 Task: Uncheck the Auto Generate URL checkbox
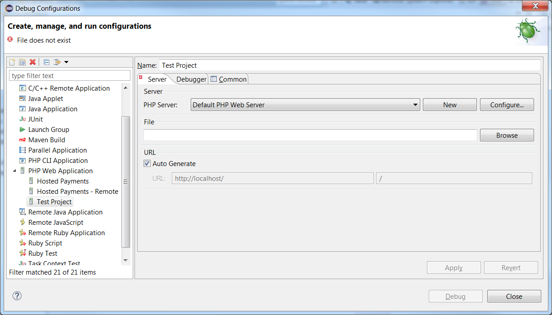tap(147, 164)
